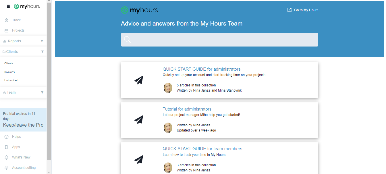Expand the Team dropdown arrow
Viewport: 386px width, 174px height.
point(42,92)
